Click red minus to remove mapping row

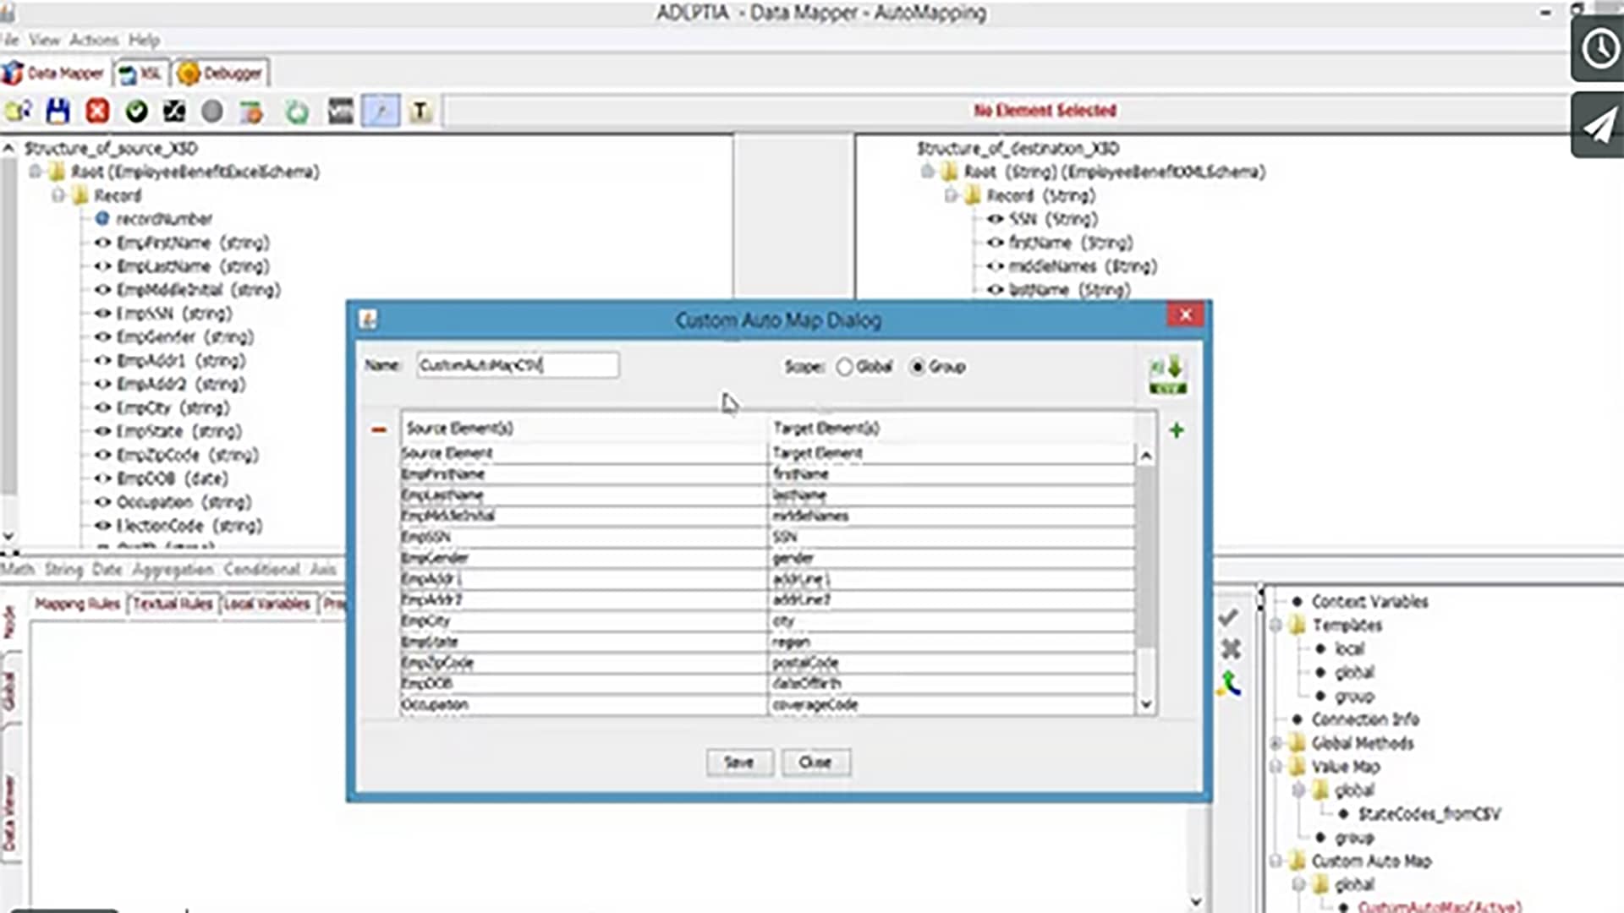point(378,430)
